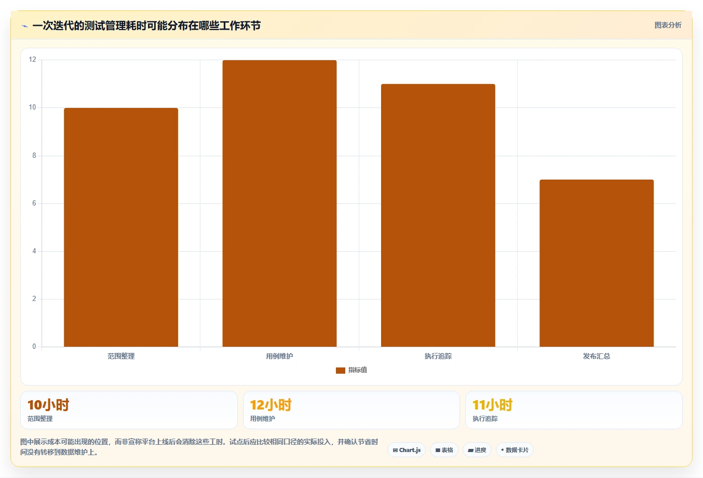Viewport: 703px width, 478px height.
Task: Click the Chart.js tag
Action: pyautogui.click(x=407, y=450)
